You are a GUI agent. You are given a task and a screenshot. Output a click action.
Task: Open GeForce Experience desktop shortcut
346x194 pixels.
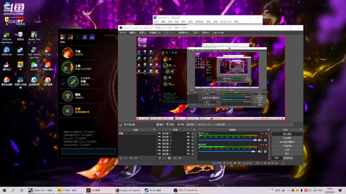pyautogui.click(x=6, y=38)
